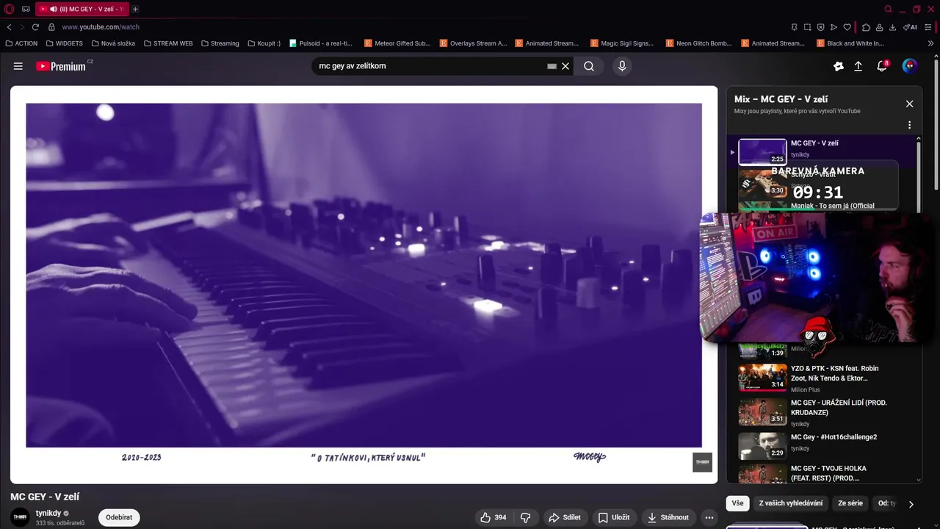Open the tynikdy channel avatar
940x529 pixels.
coord(21,517)
